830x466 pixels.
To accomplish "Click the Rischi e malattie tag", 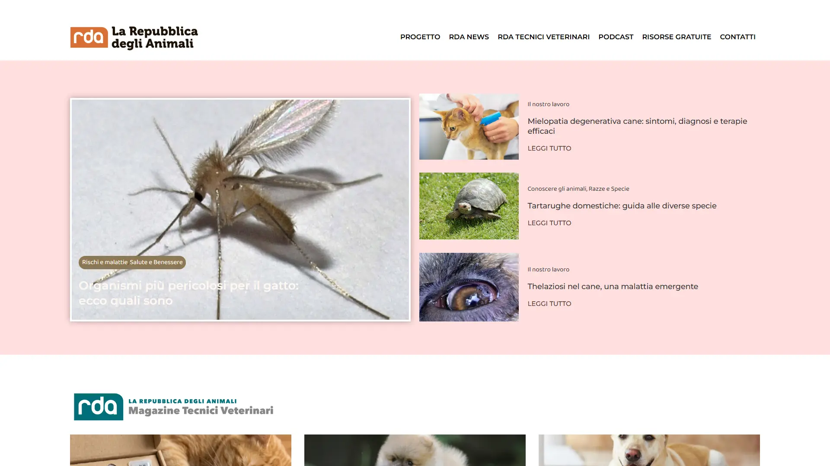I will point(105,262).
